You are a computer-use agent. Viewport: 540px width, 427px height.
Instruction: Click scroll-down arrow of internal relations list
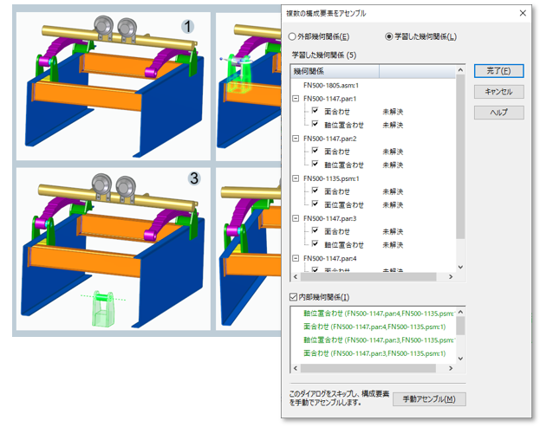(460, 359)
